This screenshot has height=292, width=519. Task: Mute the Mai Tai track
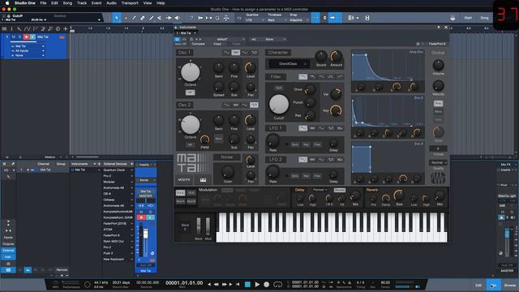tap(14, 36)
